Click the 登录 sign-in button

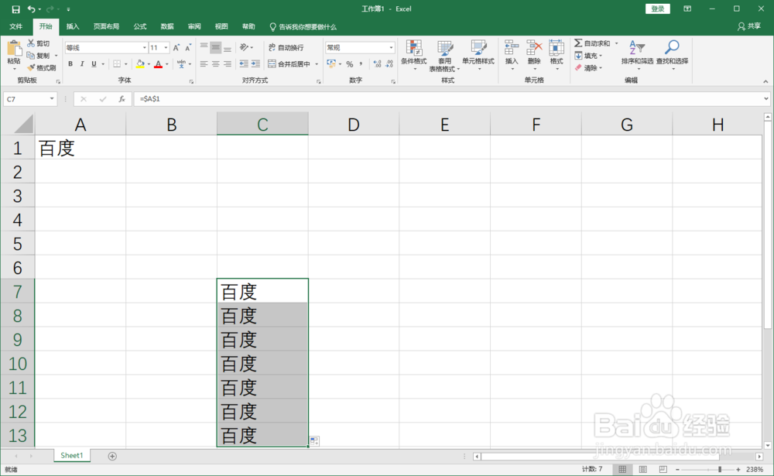657,9
